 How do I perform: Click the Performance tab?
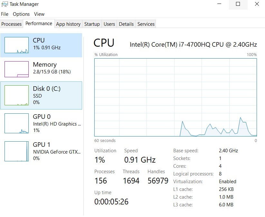coord(39,24)
